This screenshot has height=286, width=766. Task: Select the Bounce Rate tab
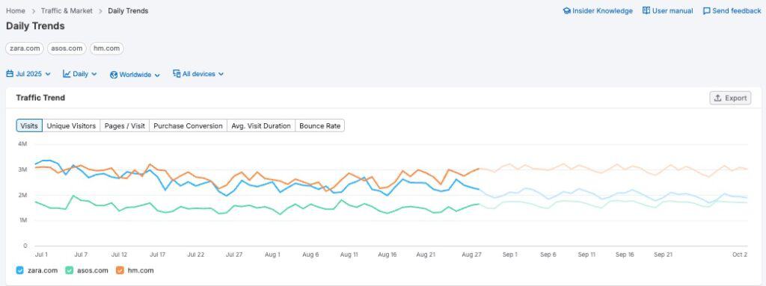tap(320, 126)
